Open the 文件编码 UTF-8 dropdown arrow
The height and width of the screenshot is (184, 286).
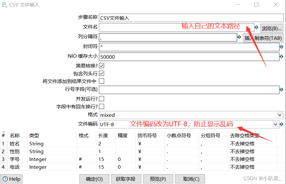pyautogui.click(x=275, y=125)
